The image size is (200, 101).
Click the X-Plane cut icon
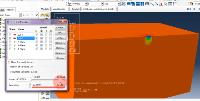tap(15, 42)
